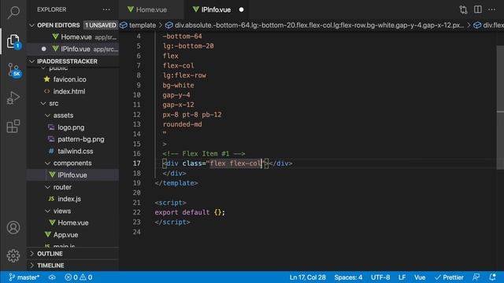Change end of line sequence LF
The width and height of the screenshot is (504, 283).
pyautogui.click(x=402, y=277)
